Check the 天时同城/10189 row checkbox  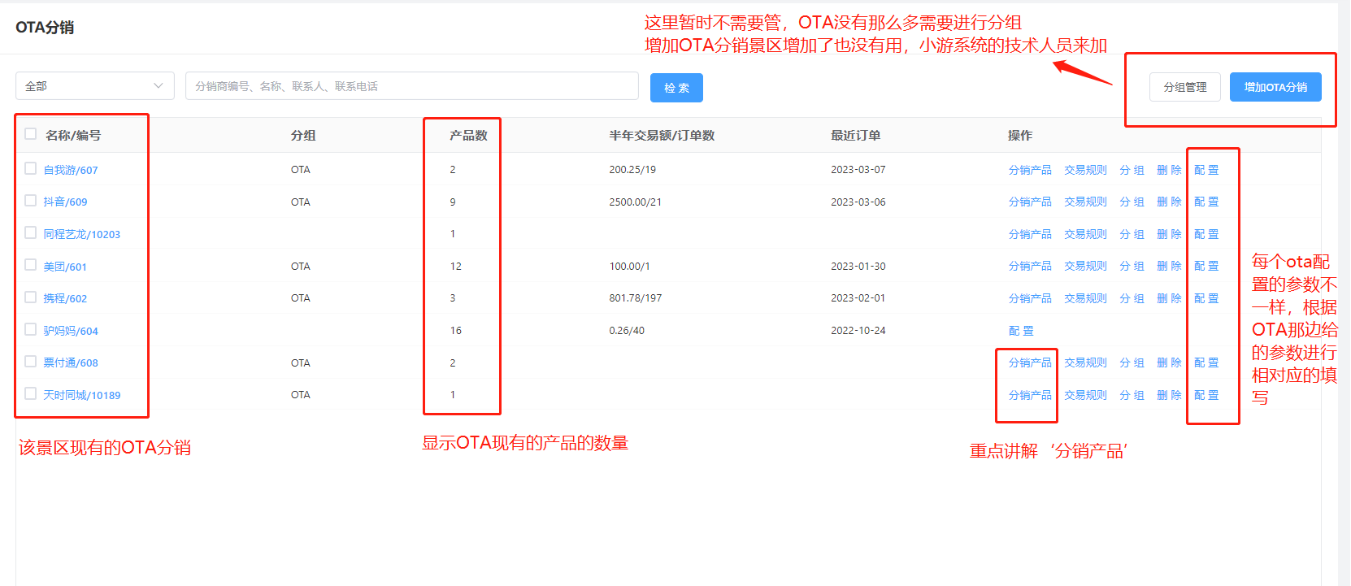coord(31,393)
